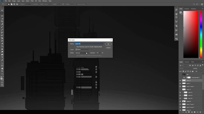204x114 pixels.
Task: Click the Add to Selection icon
Action: [11, 4]
